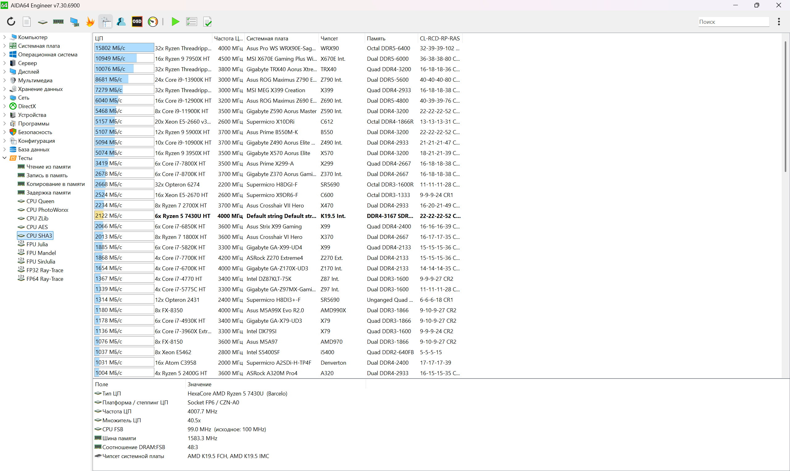Open the CPU Queen benchmark
The image size is (790, 471).
(40, 201)
